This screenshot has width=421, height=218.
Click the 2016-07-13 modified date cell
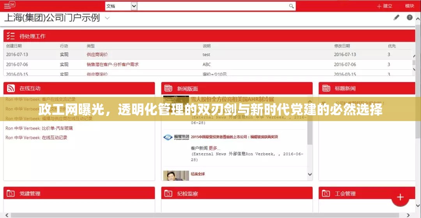pos(345,54)
